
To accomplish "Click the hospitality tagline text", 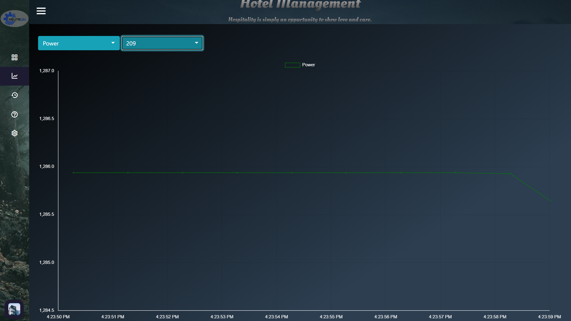I will click(x=300, y=20).
